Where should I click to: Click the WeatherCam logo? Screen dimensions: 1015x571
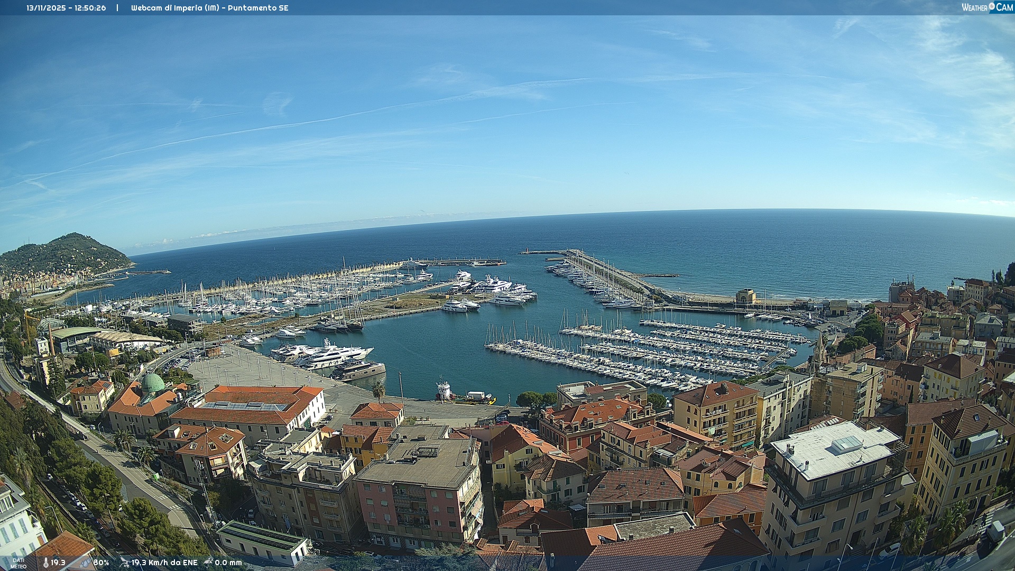tap(986, 7)
